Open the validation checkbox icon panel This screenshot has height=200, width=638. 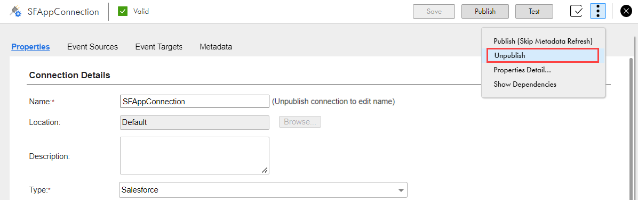[576, 11]
